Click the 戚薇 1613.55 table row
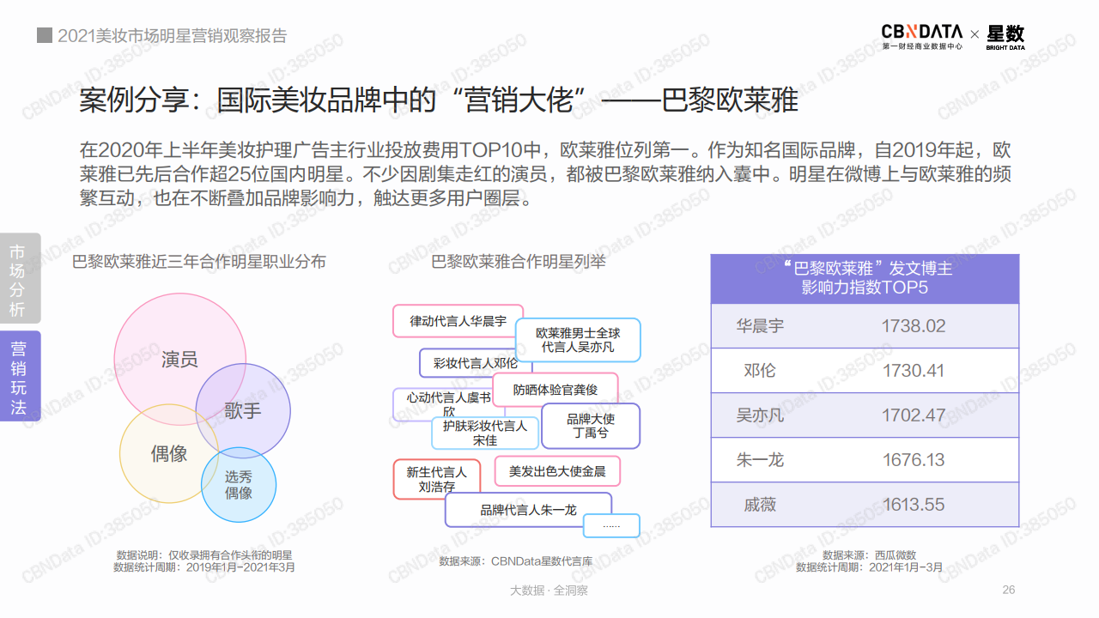 (865, 505)
